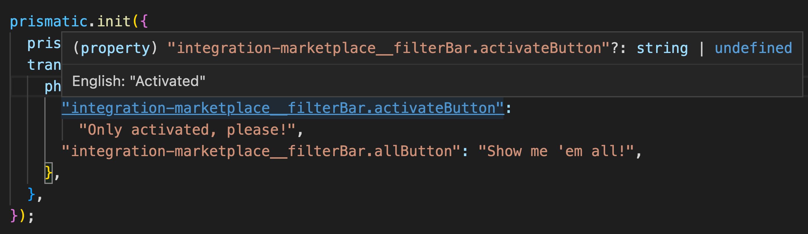Click the blue closing curly brace
This screenshot has height=234, width=808.
click(31, 194)
